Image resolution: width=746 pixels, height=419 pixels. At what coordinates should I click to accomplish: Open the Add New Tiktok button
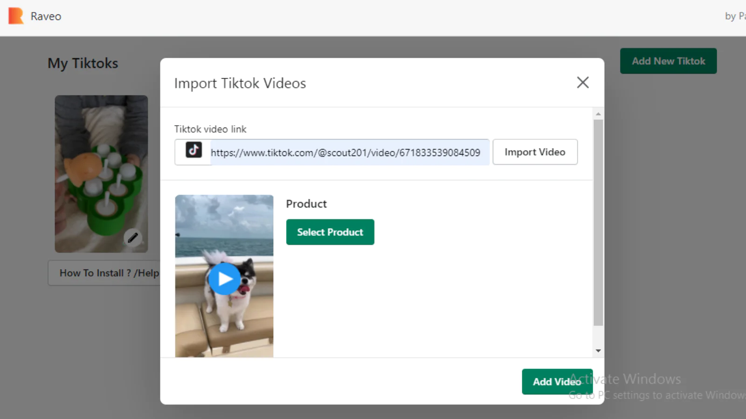pyautogui.click(x=668, y=61)
